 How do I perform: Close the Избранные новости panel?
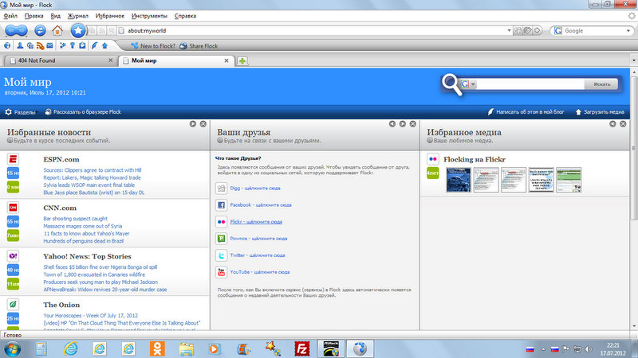click(x=203, y=124)
